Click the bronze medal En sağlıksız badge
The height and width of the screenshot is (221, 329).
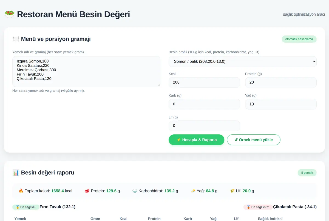tap(258, 207)
